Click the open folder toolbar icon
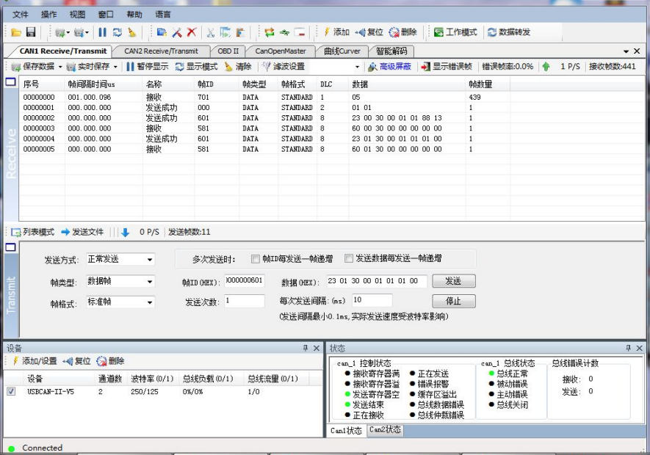Viewport: 650px width, 455px height. point(16,32)
